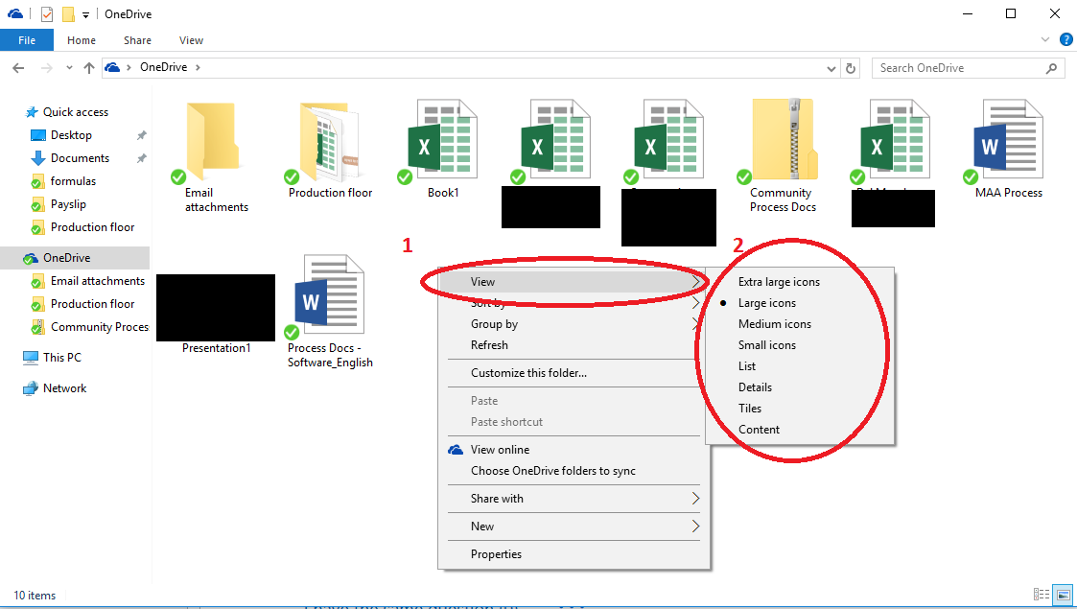Click the OneDrive cloud icon in the address bar
The width and height of the screenshot is (1077, 609).
click(112, 67)
